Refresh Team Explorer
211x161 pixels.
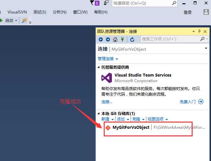[x=132, y=39]
